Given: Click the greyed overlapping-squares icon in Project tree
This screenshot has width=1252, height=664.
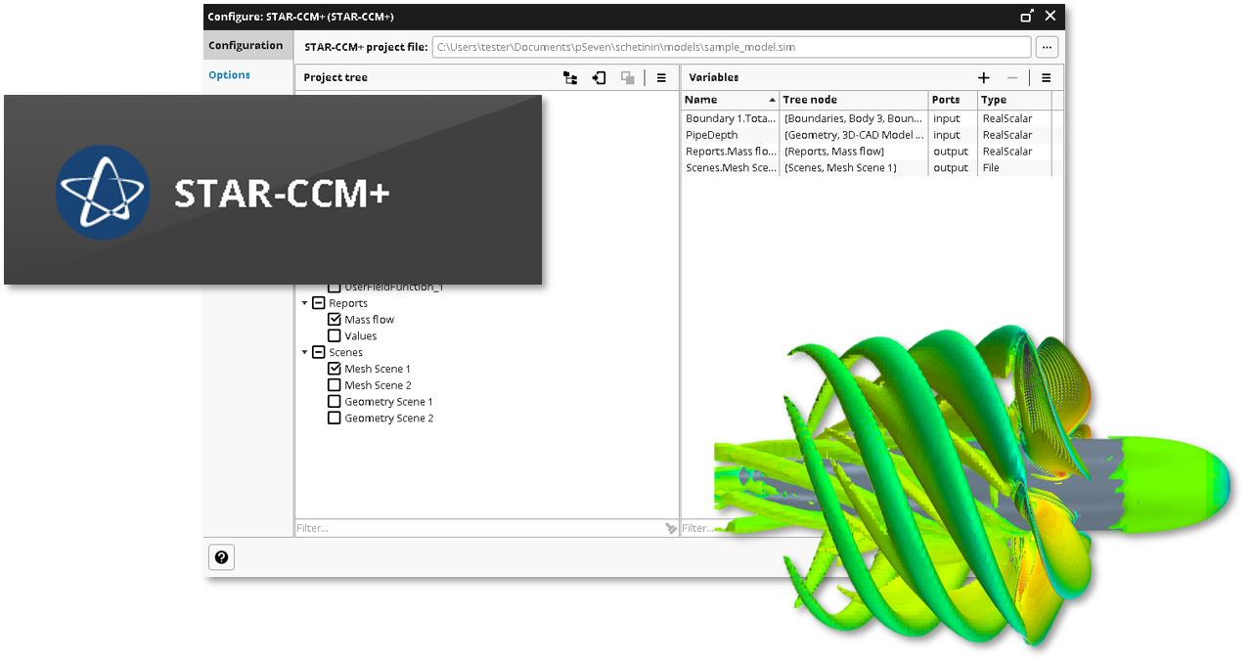Looking at the screenshot, I should 628,78.
